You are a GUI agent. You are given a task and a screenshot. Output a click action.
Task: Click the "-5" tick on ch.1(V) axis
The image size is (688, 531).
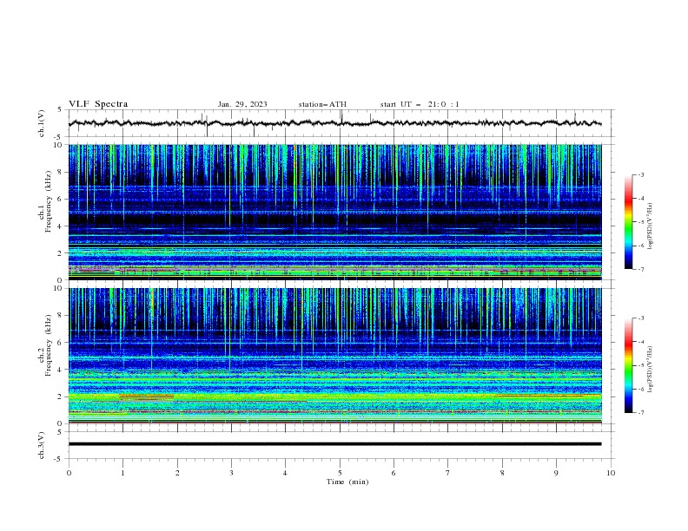58,137
